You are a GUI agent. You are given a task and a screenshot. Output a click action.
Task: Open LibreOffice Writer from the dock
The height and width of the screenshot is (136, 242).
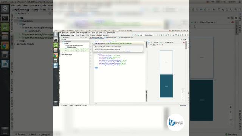click(56, 66)
